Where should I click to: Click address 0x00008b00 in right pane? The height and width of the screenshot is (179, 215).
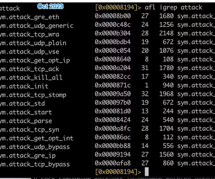coord(113,16)
